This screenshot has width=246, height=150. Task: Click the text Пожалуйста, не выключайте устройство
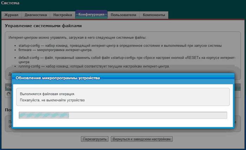52,100
